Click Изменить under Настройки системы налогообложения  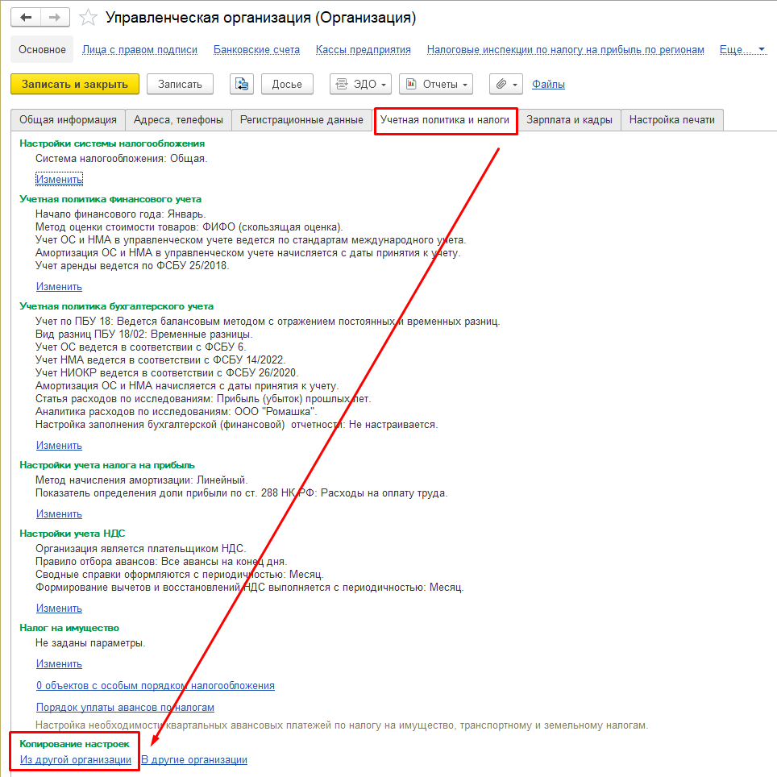click(59, 179)
